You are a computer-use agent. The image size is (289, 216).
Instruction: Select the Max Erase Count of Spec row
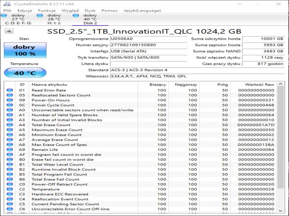point(140,145)
